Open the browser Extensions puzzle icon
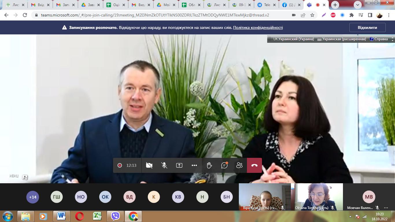The width and height of the screenshot is (395, 222). tap(352, 15)
